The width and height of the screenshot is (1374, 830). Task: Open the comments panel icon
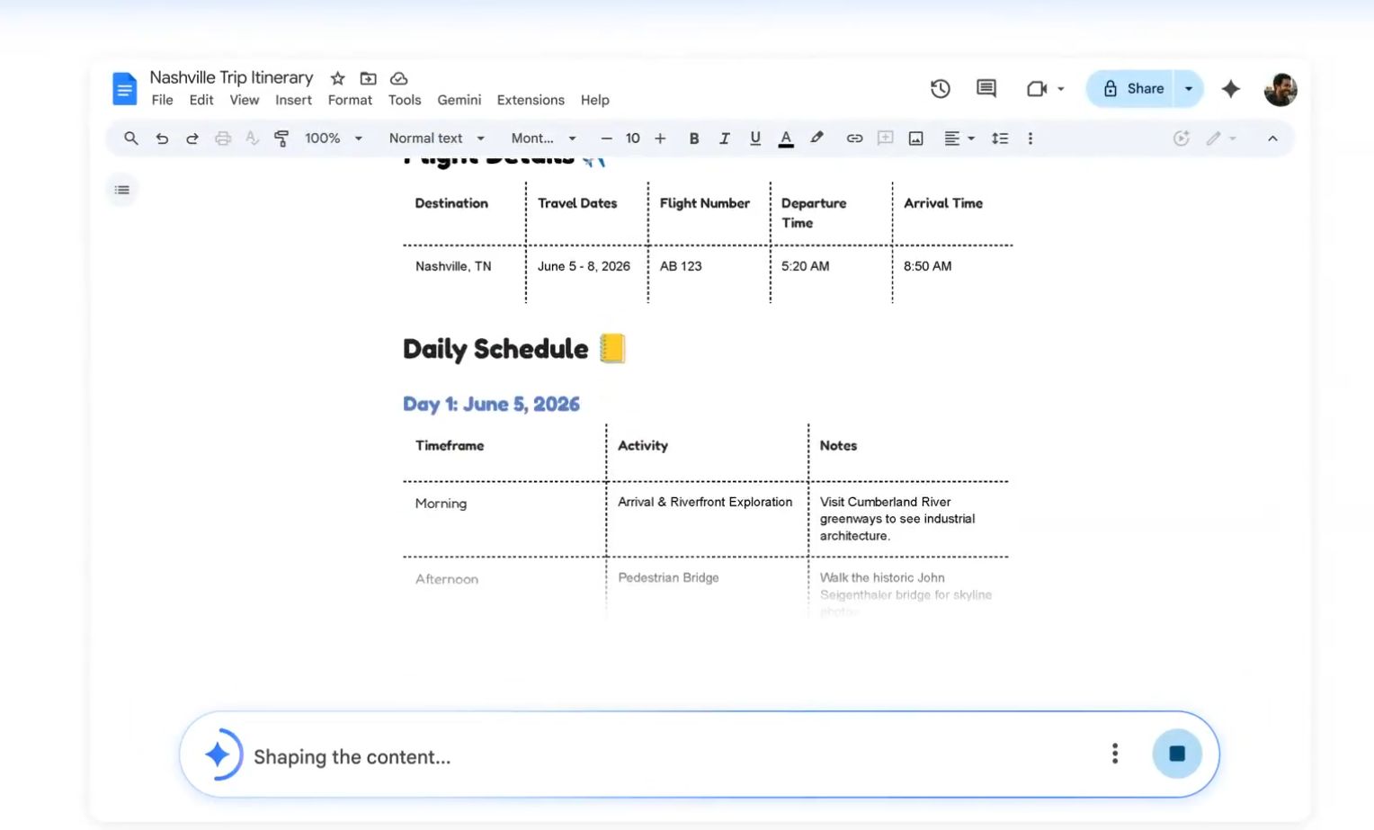(x=986, y=88)
